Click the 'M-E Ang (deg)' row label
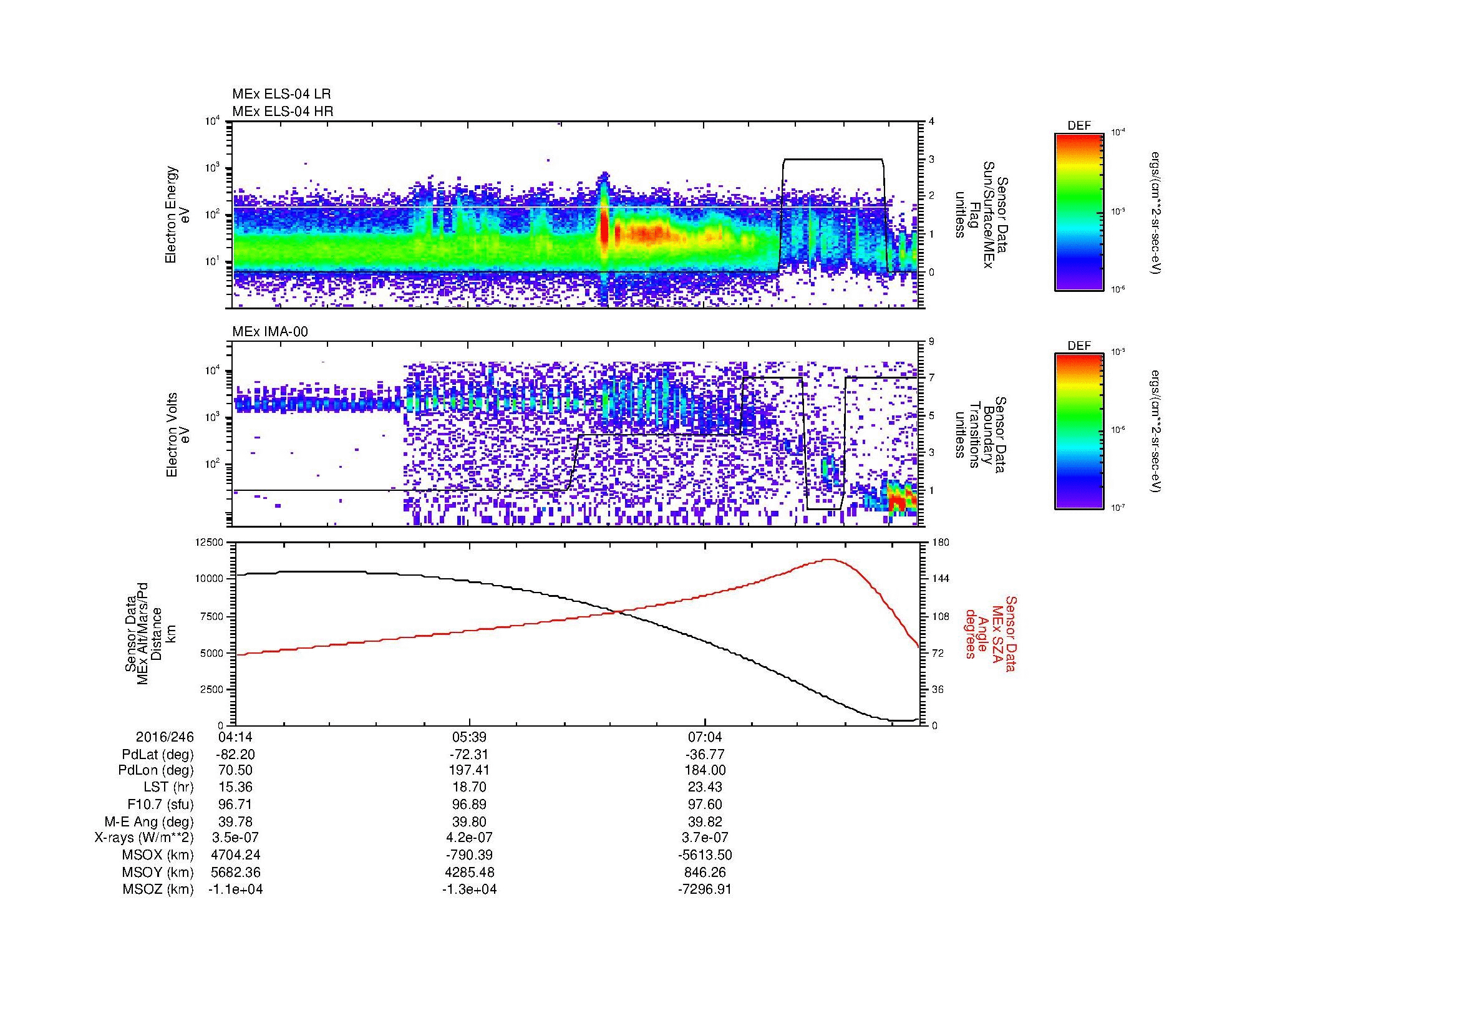Image resolution: width=1459 pixels, height=1031 pixels. (149, 822)
